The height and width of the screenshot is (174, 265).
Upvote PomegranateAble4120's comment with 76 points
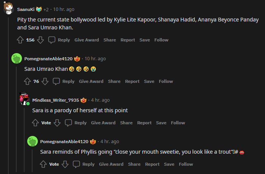pyautogui.click(x=28, y=81)
